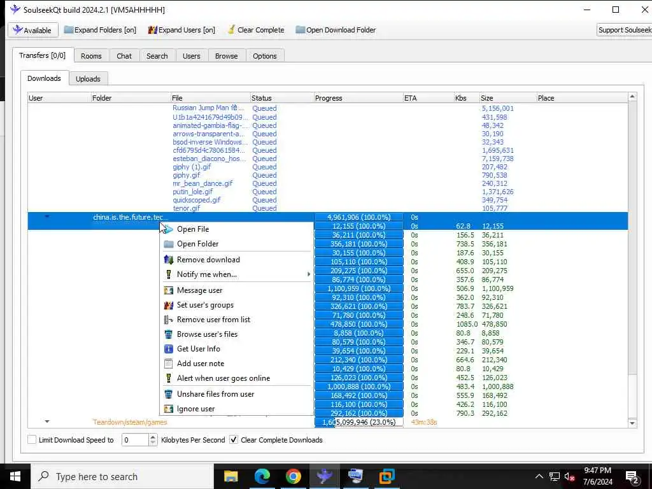652x489 pixels.
Task: Click the Open File play icon
Action: coord(168,229)
